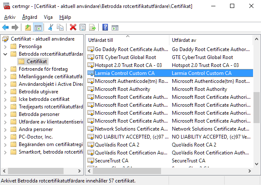Open Help via blue question mark icon
Screen dimensions: 261x185
[105, 27]
